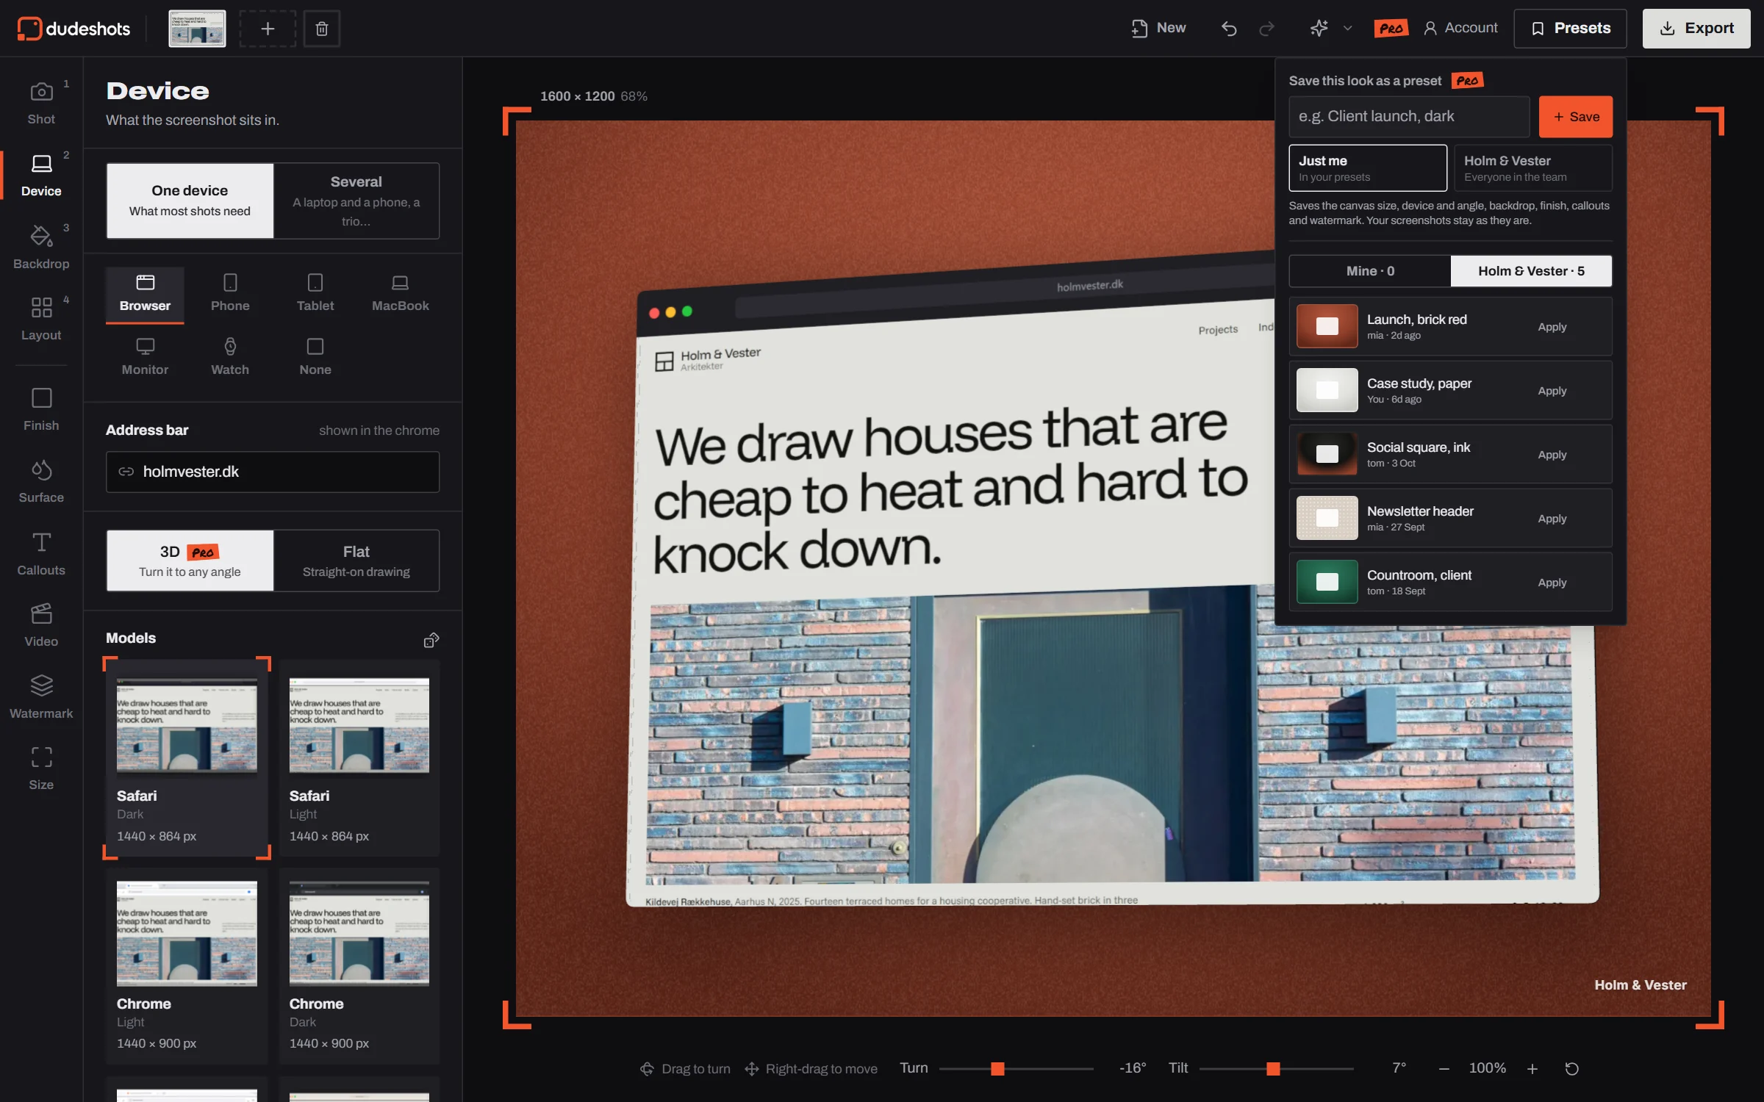Screen dimensions: 1764x1102
Task: Click the magic sparkle icon
Action: click(1319, 28)
